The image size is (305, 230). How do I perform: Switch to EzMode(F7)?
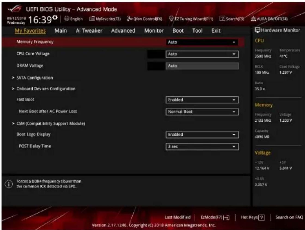coord(215,217)
